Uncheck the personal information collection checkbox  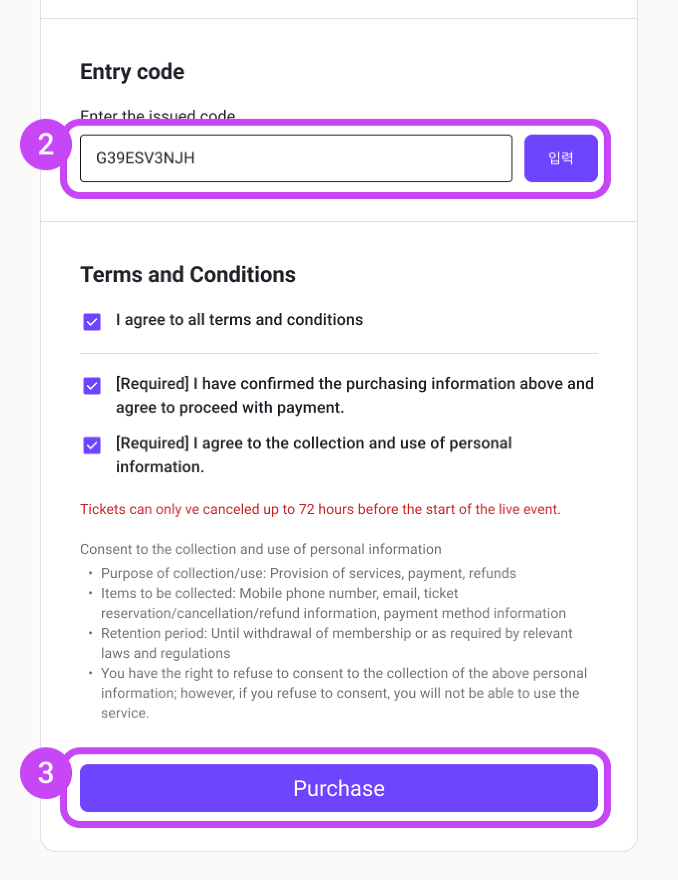[91, 445]
